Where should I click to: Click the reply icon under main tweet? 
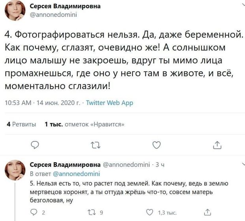tap(35, 145)
